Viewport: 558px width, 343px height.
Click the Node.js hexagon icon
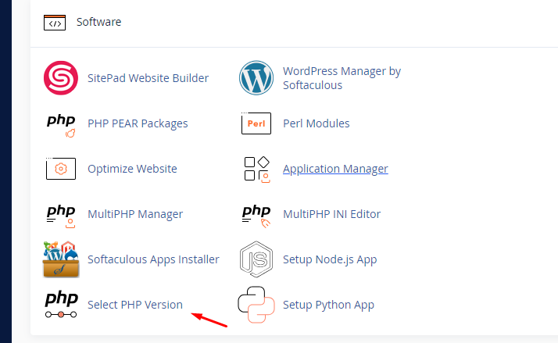tap(256, 259)
